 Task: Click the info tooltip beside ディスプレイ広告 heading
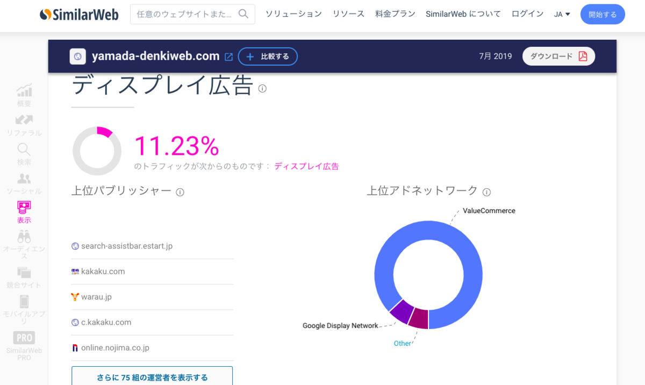click(262, 89)
